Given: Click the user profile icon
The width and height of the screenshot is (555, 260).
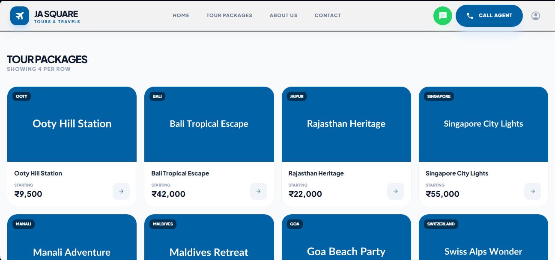Looking at the screenshot, I should (x=536, y=16).
